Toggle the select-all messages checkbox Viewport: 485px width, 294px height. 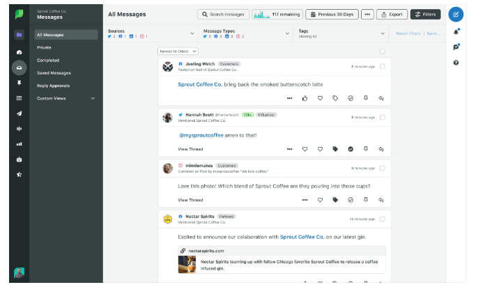pyautogui.click(x=383, y=52)
